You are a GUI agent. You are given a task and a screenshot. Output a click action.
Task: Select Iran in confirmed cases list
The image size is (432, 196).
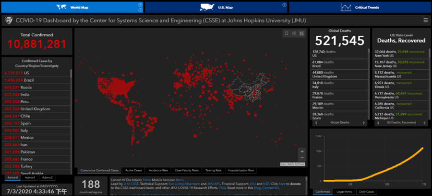(37, 145)
